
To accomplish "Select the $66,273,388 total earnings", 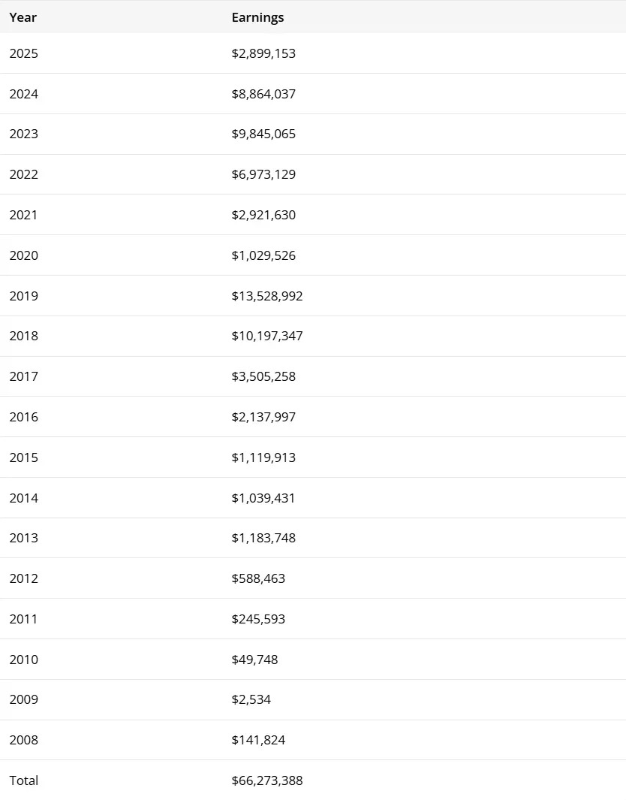I will 267,780.
